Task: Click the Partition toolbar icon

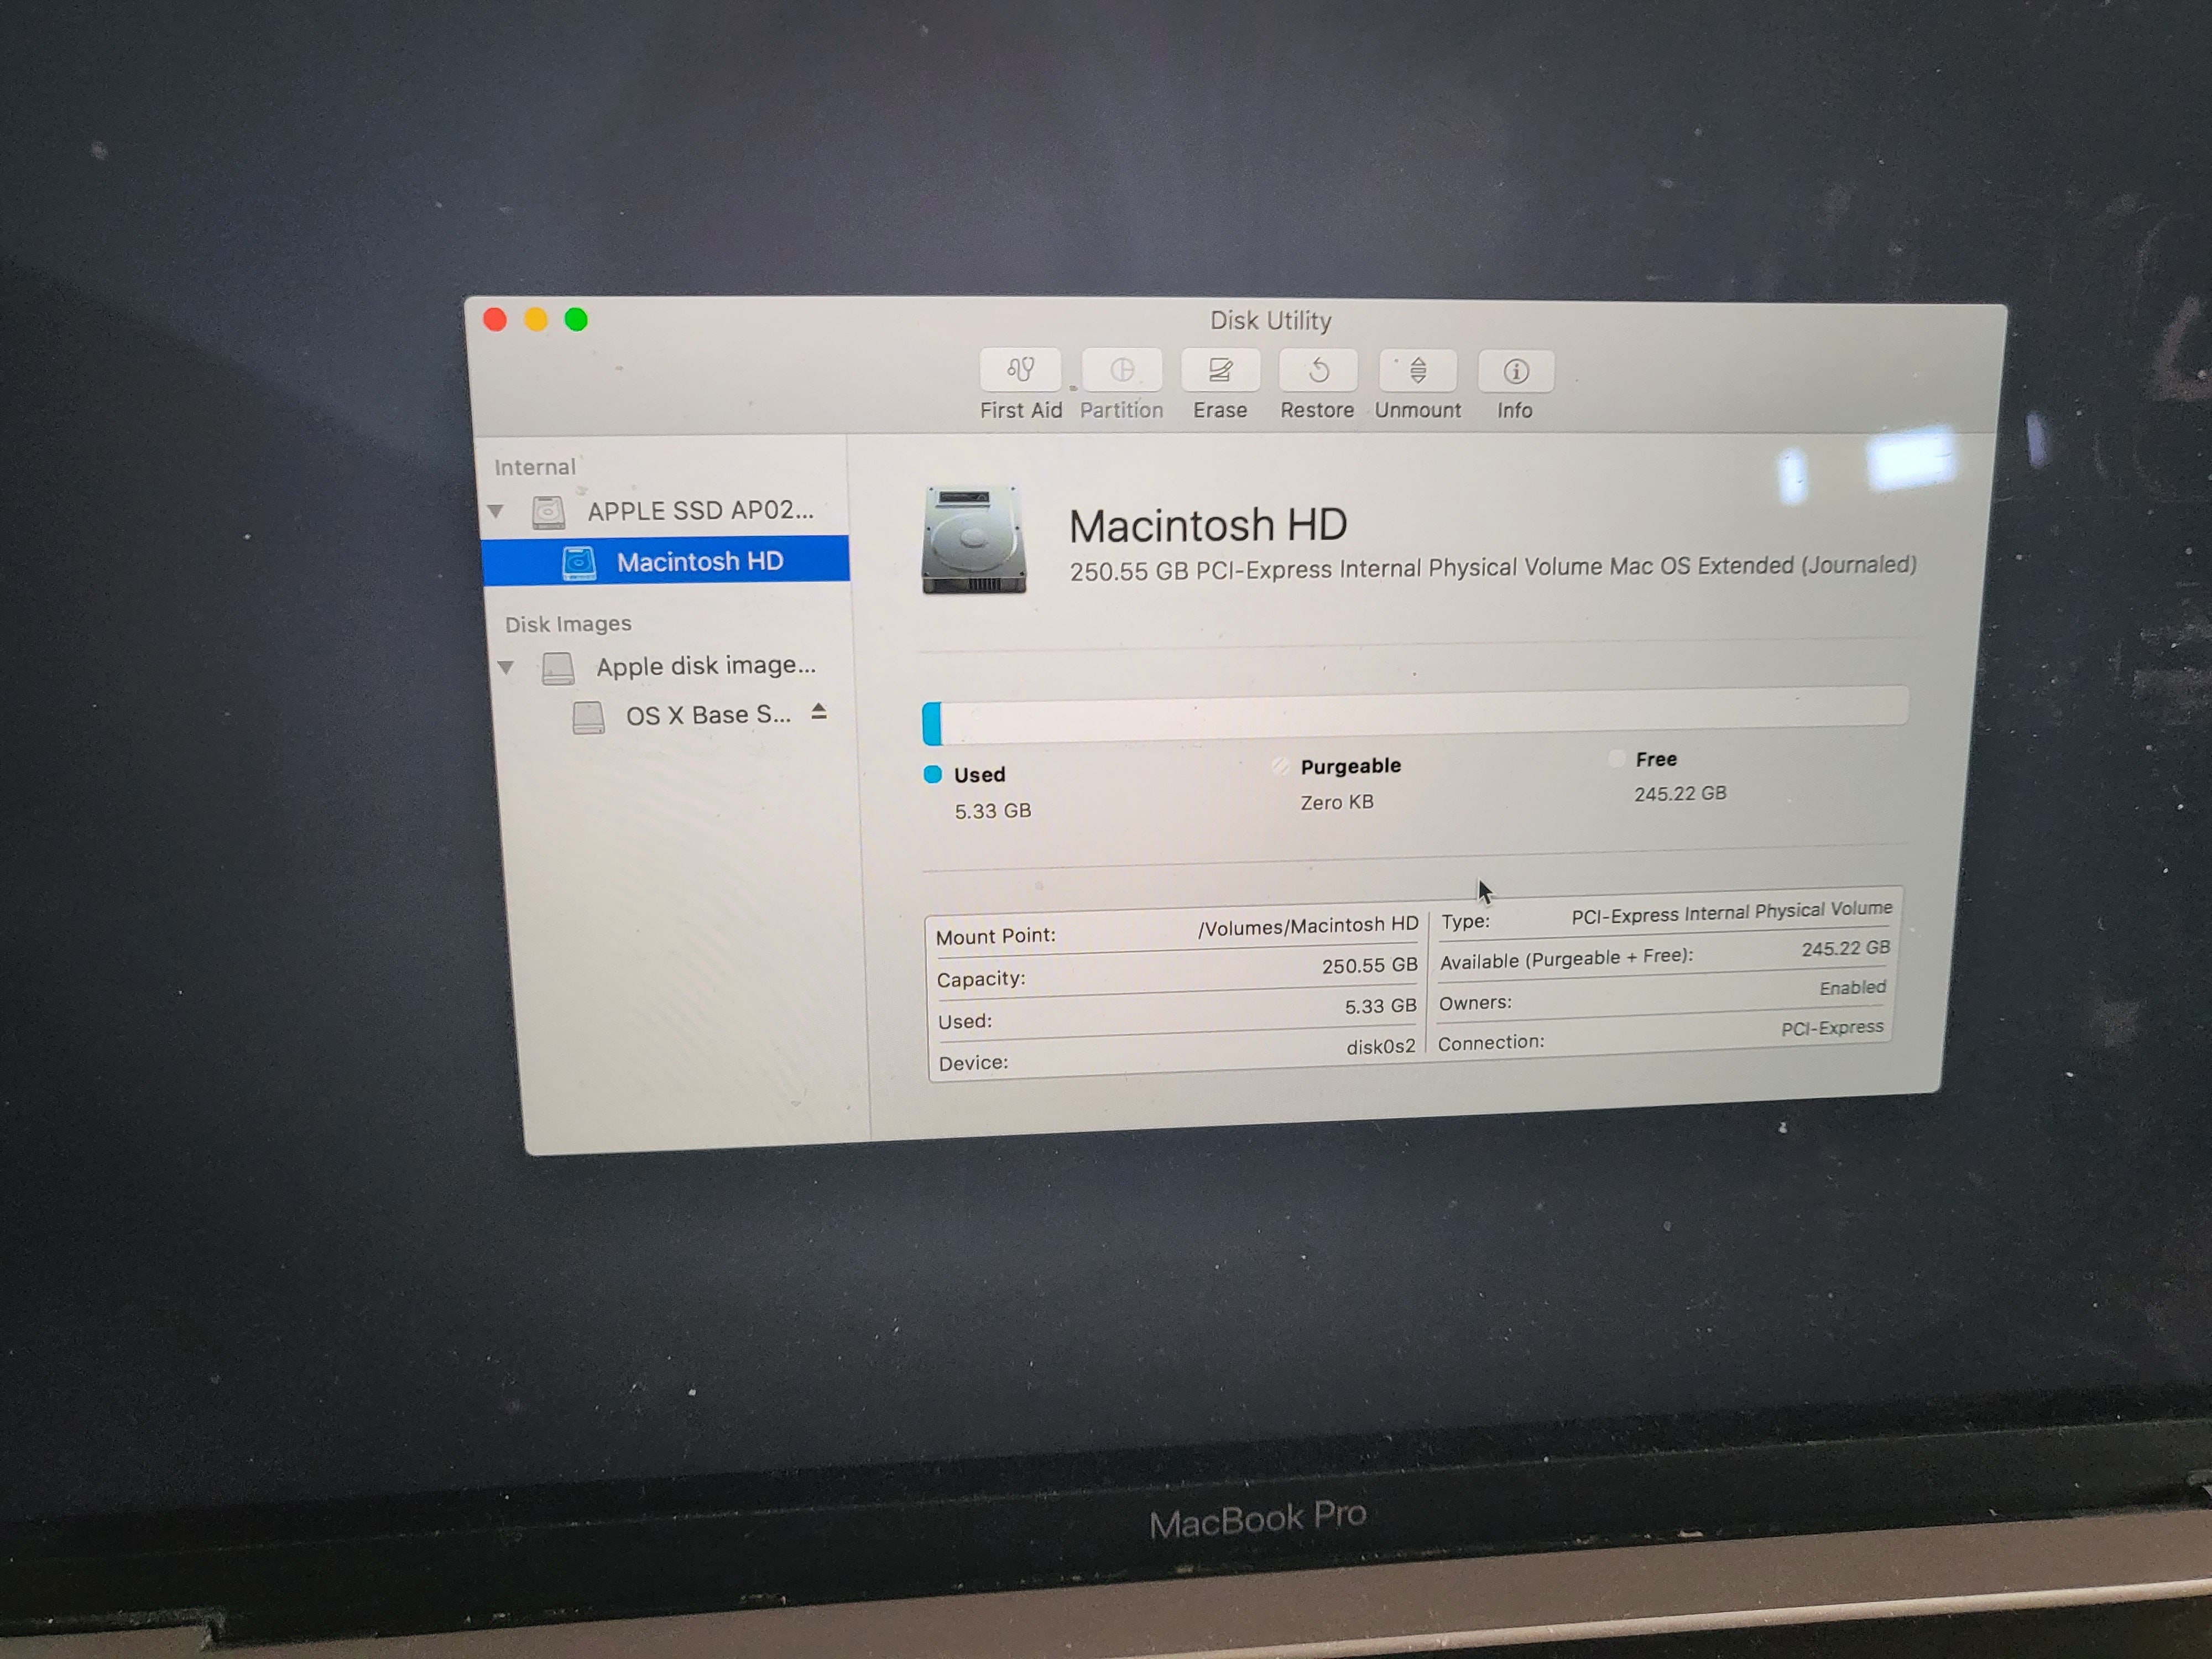Action: tap(1121, 371)
